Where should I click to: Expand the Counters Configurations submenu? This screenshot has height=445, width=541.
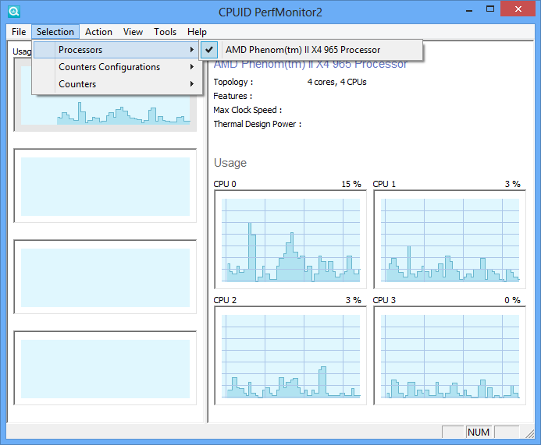116,67
